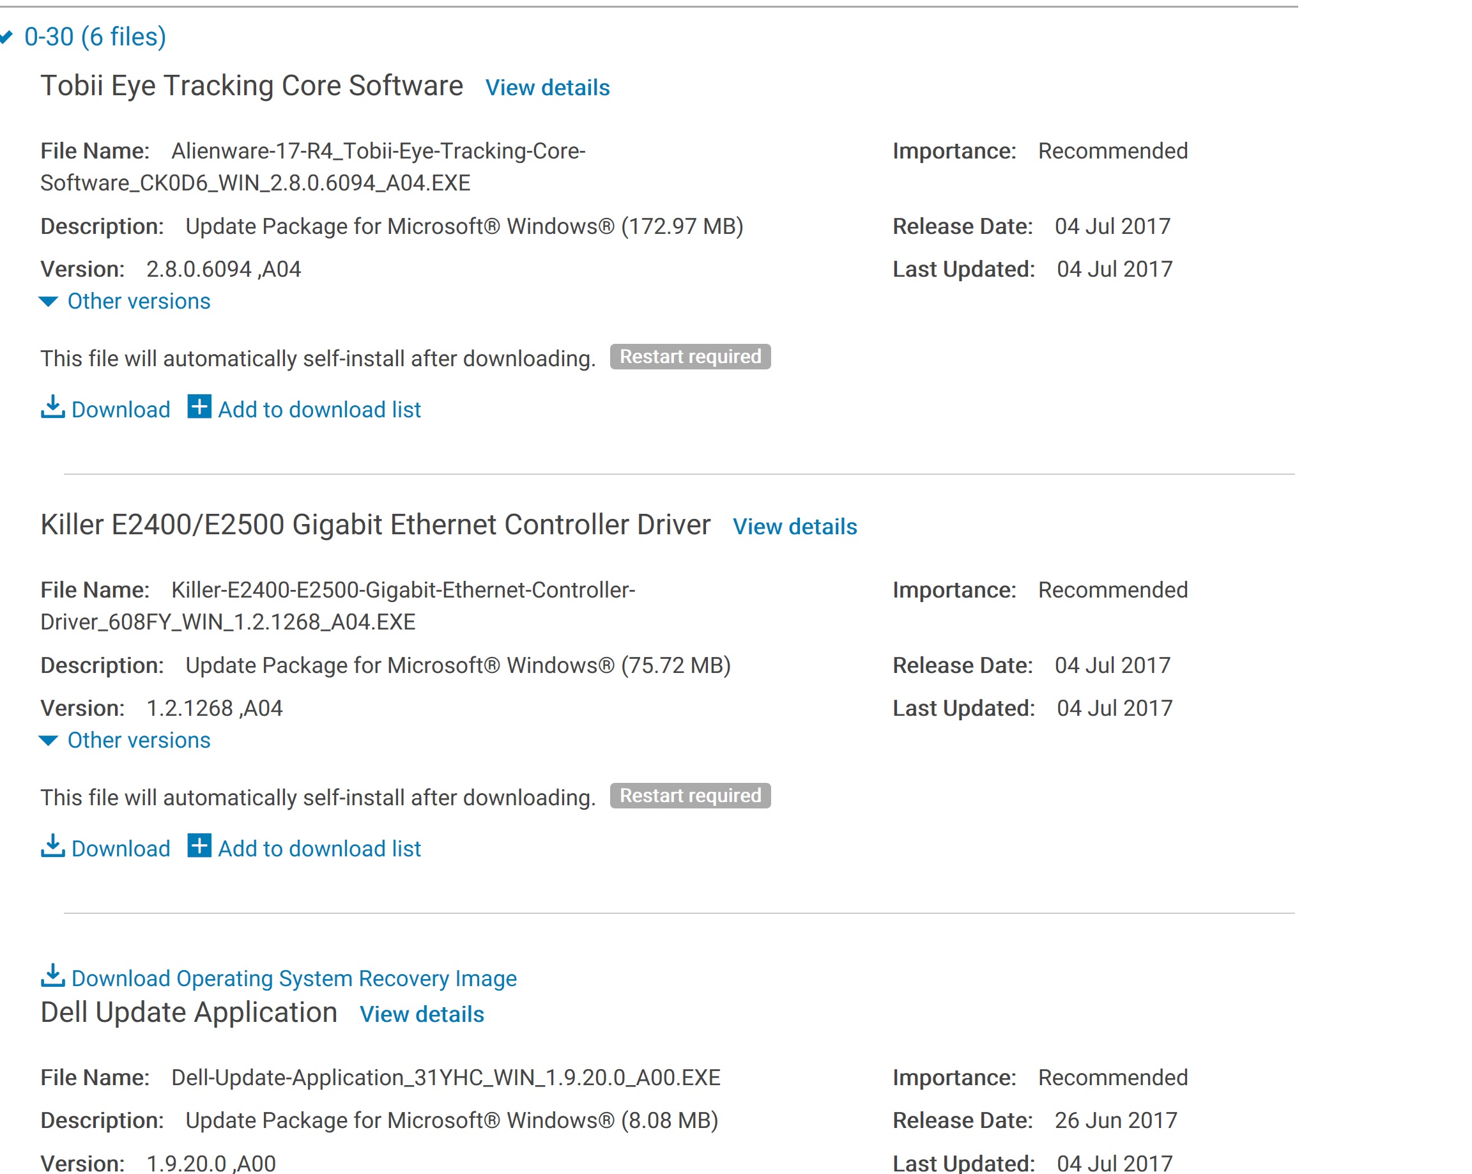Viewport: 1472px width, 1174px height.
Task: Add Tobii software to download list
Action: (x=319, y=410)
